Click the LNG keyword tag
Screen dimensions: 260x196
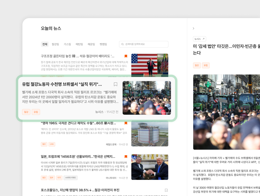tap(52, 144)
